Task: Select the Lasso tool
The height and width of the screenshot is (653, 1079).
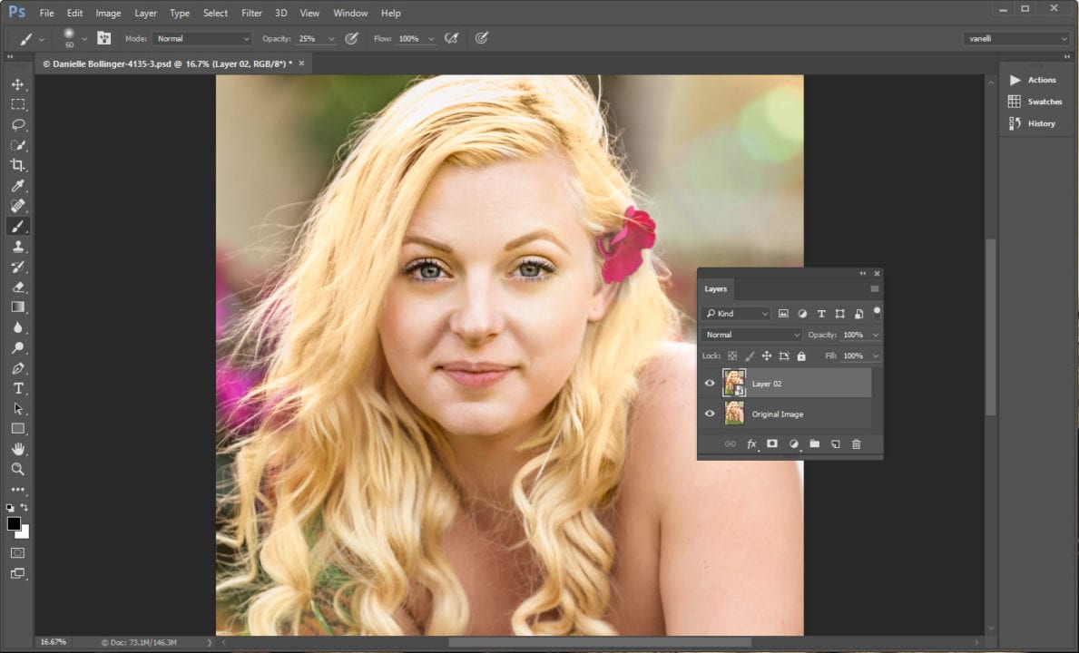Action: [18, 123]
